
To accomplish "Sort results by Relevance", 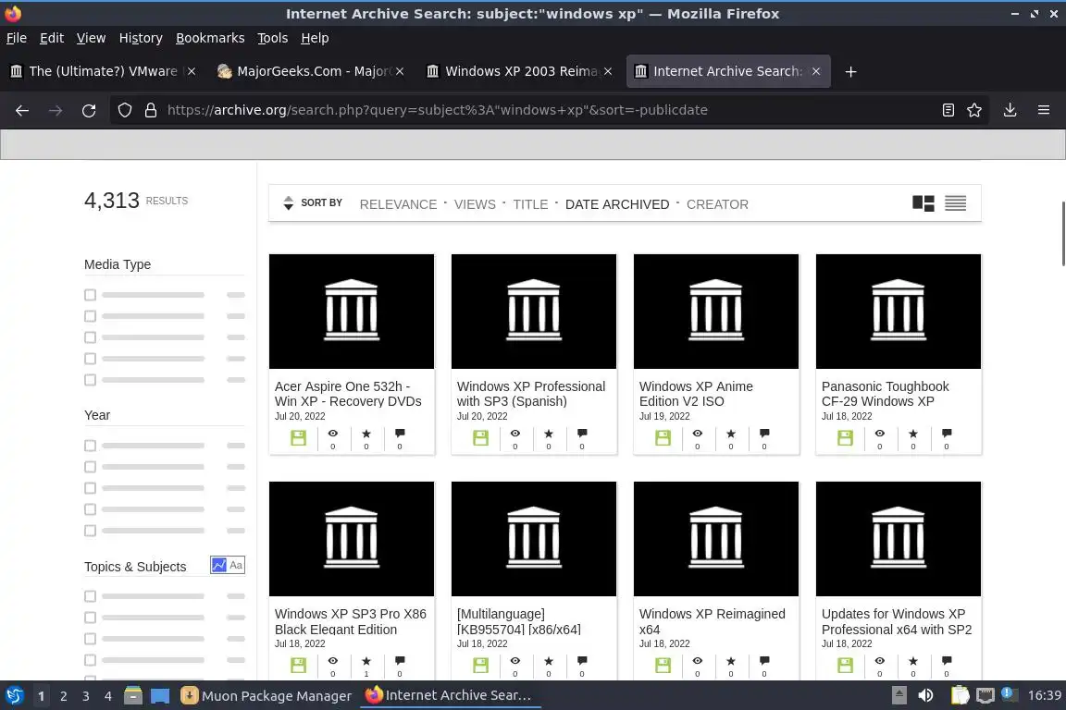I will tap(399, 204).
